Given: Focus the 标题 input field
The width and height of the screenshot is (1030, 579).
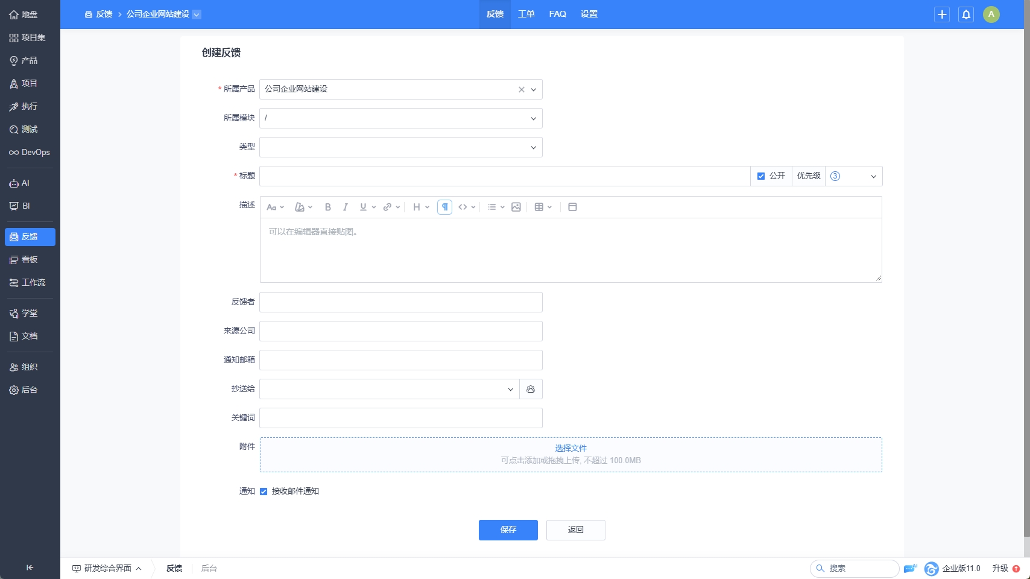Looking at the screenshot, I should pyautogui.click(x=505, y=176).
